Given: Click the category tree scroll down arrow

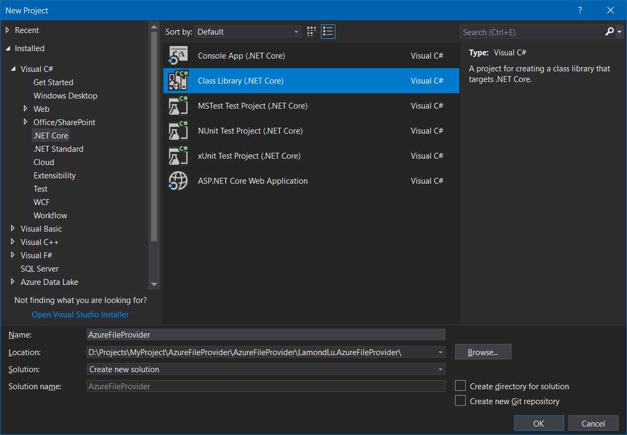Looking at the screenshot, I should point(154,284).
